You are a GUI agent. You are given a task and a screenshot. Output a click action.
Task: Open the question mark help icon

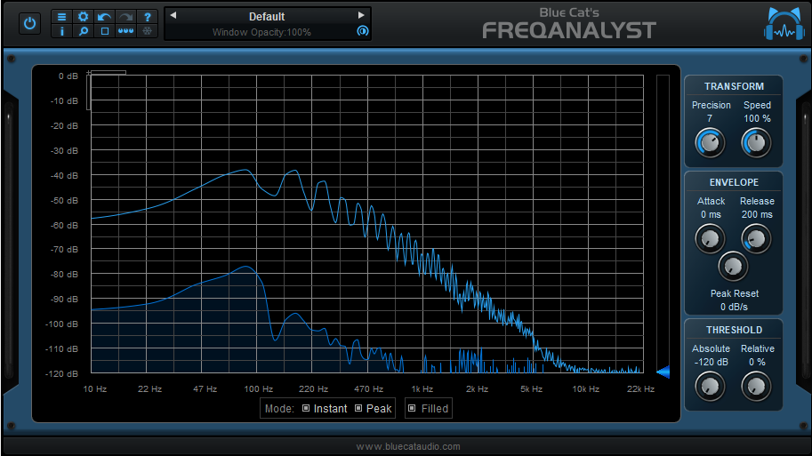click(147, 17)
